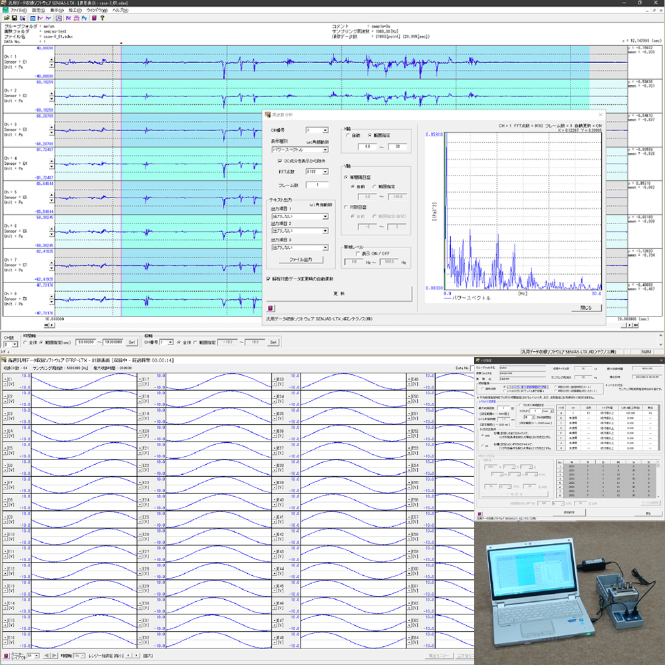Image resolution: width=665 pixels, height=665 pixels.
Task: Click the 設定保存 button in trigger settings window
Action: tap(569, 512)
